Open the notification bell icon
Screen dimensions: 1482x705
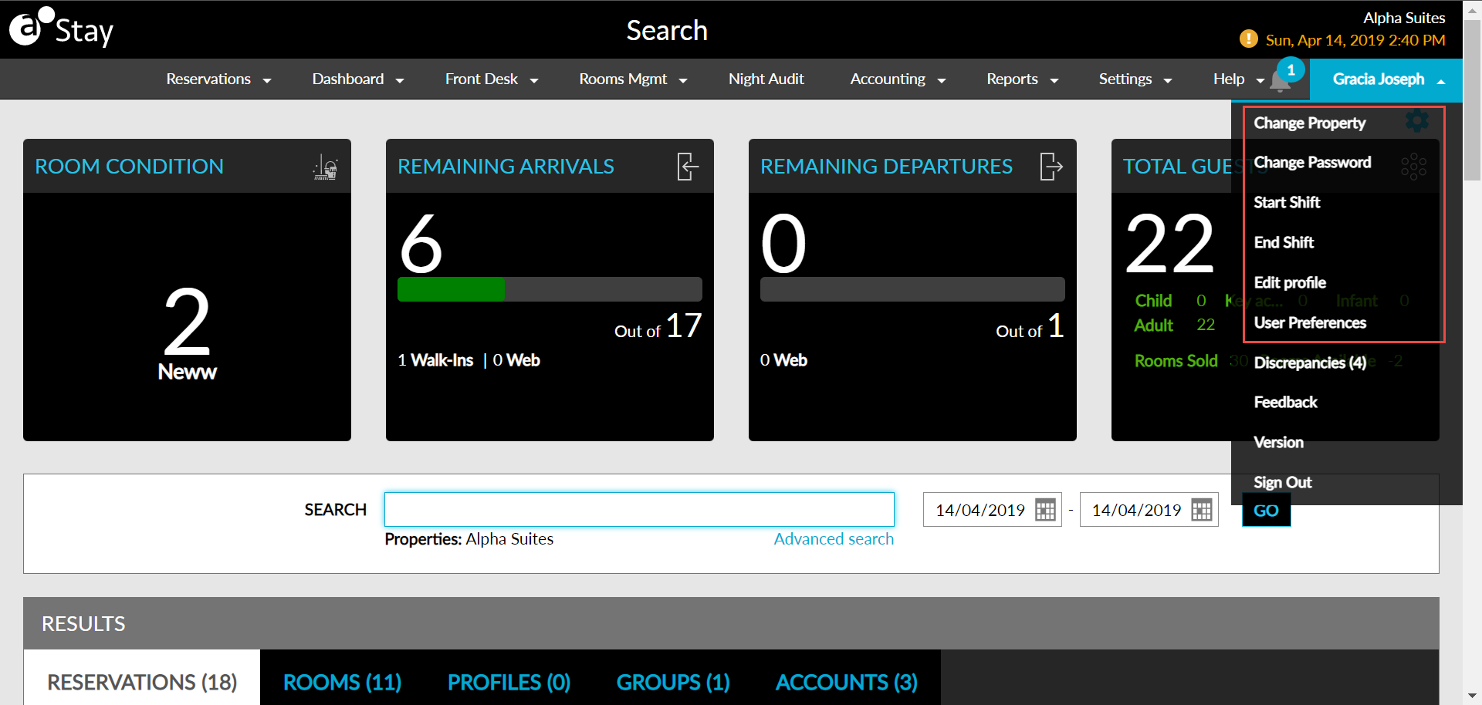tap(1280, 82)
